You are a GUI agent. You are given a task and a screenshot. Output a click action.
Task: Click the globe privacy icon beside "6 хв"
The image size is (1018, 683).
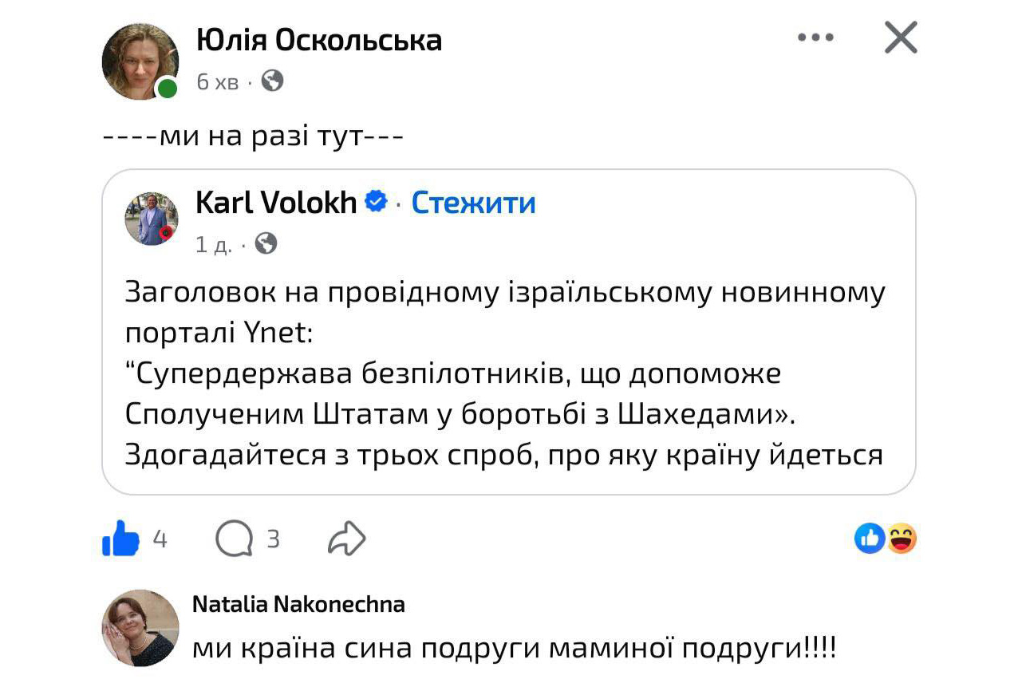pyautogui.click(x=272, y=81)
